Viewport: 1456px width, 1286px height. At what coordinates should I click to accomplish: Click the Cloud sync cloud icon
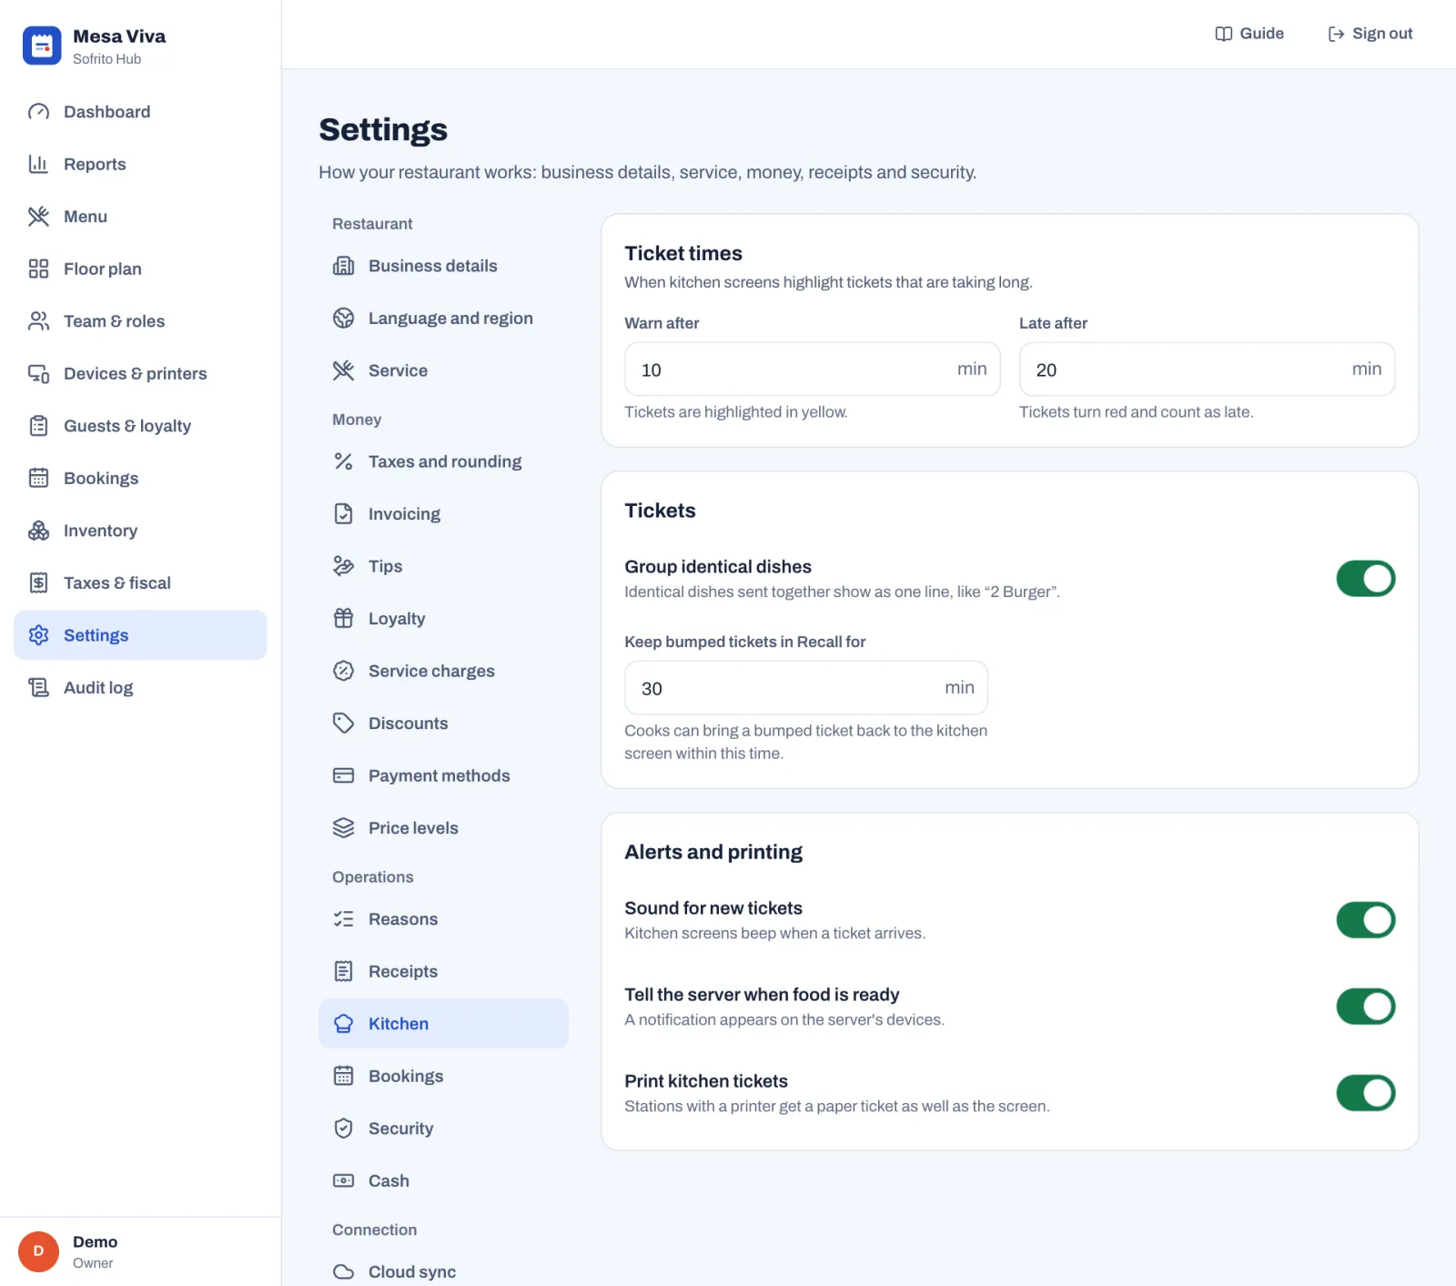point(343,1271)
